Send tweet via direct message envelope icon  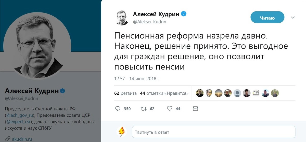(x=195, y=109)
